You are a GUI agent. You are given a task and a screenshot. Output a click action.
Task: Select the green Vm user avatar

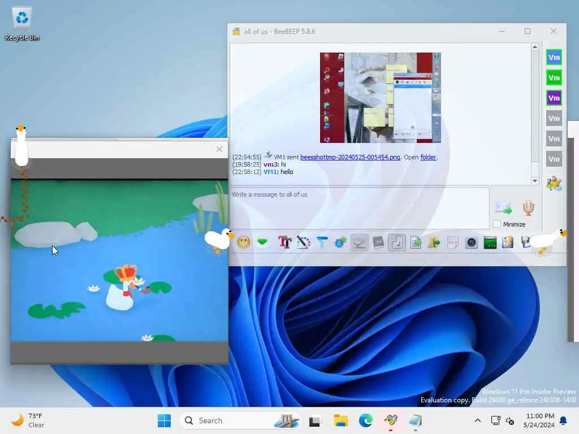click(554, 77)
